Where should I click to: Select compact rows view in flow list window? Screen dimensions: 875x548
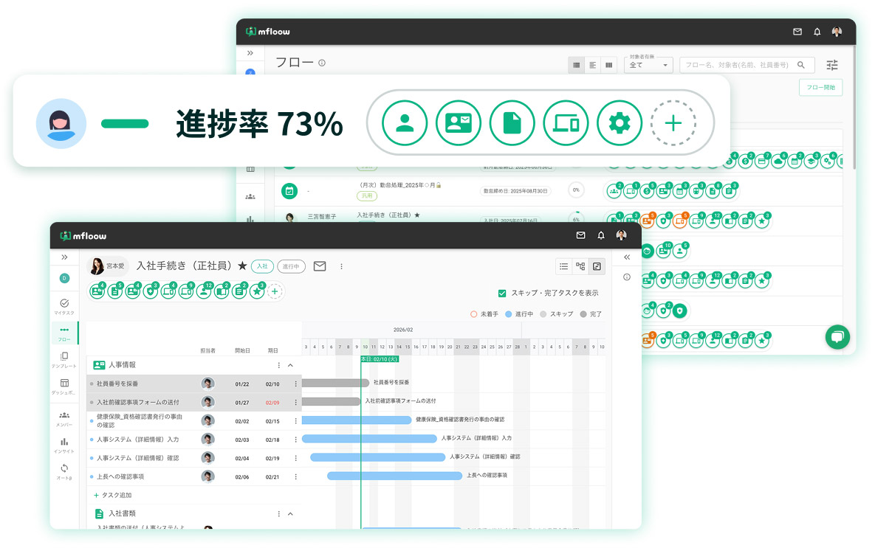pos(593,65)
